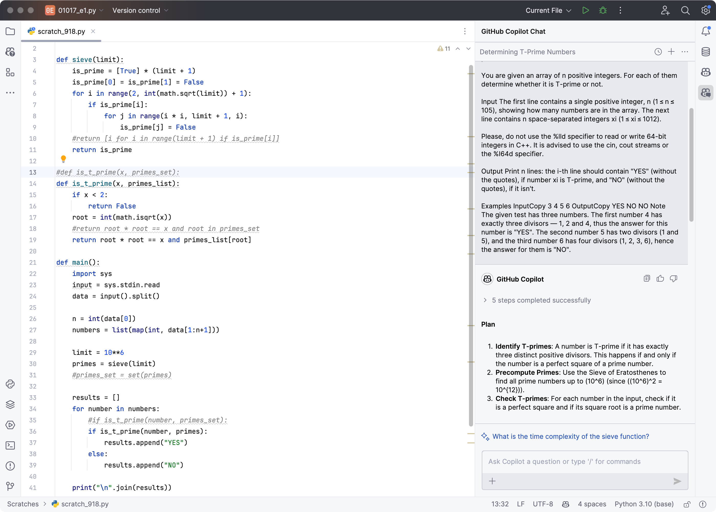The image size is (716, 512).
Task: Jump to next highlighted problem arrow
Action: [468, 49]
